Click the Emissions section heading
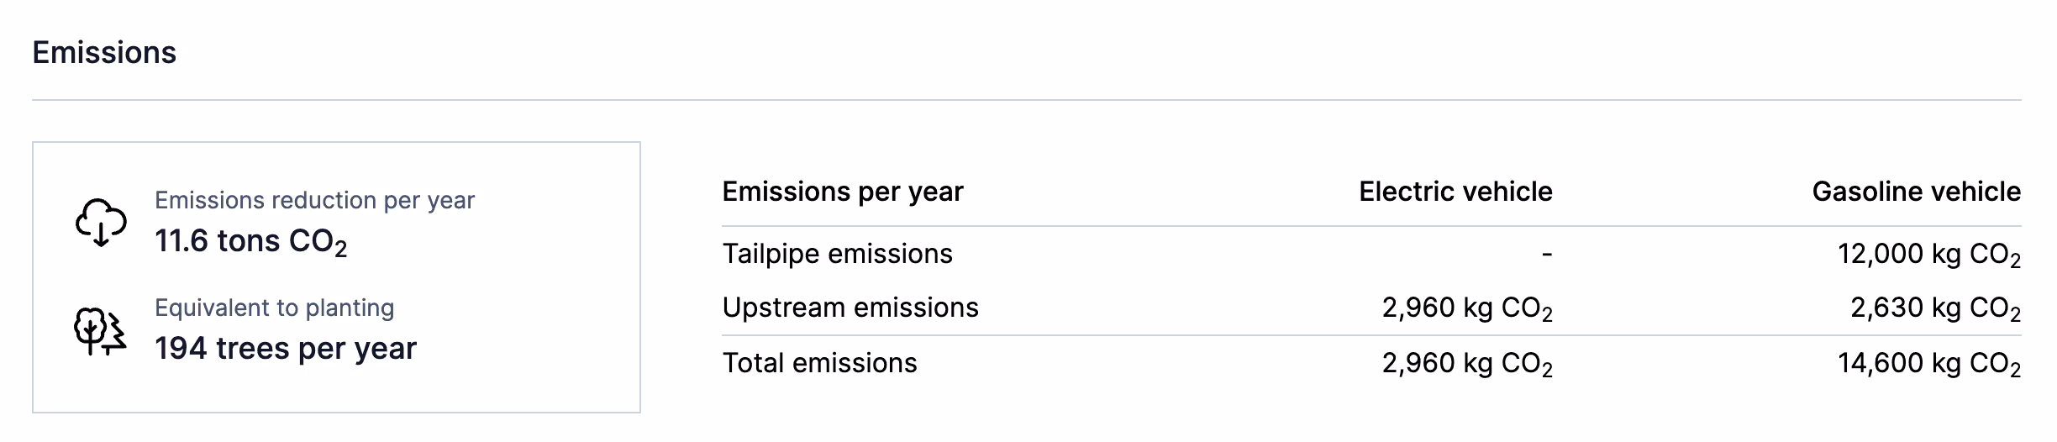This screenshot has height=442, width=2057. coord(104,53)
